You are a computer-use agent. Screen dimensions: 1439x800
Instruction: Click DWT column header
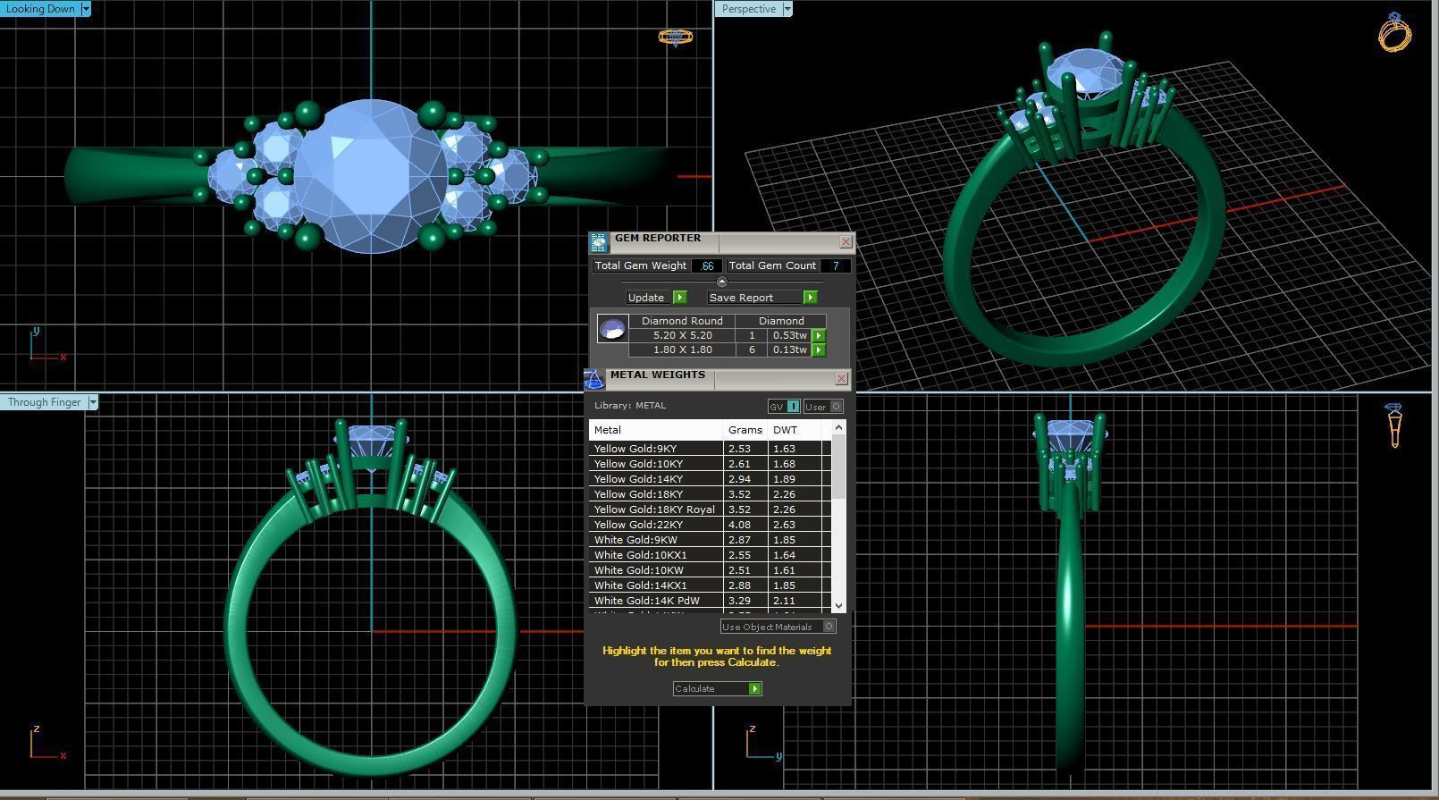[x=795, y=430]
